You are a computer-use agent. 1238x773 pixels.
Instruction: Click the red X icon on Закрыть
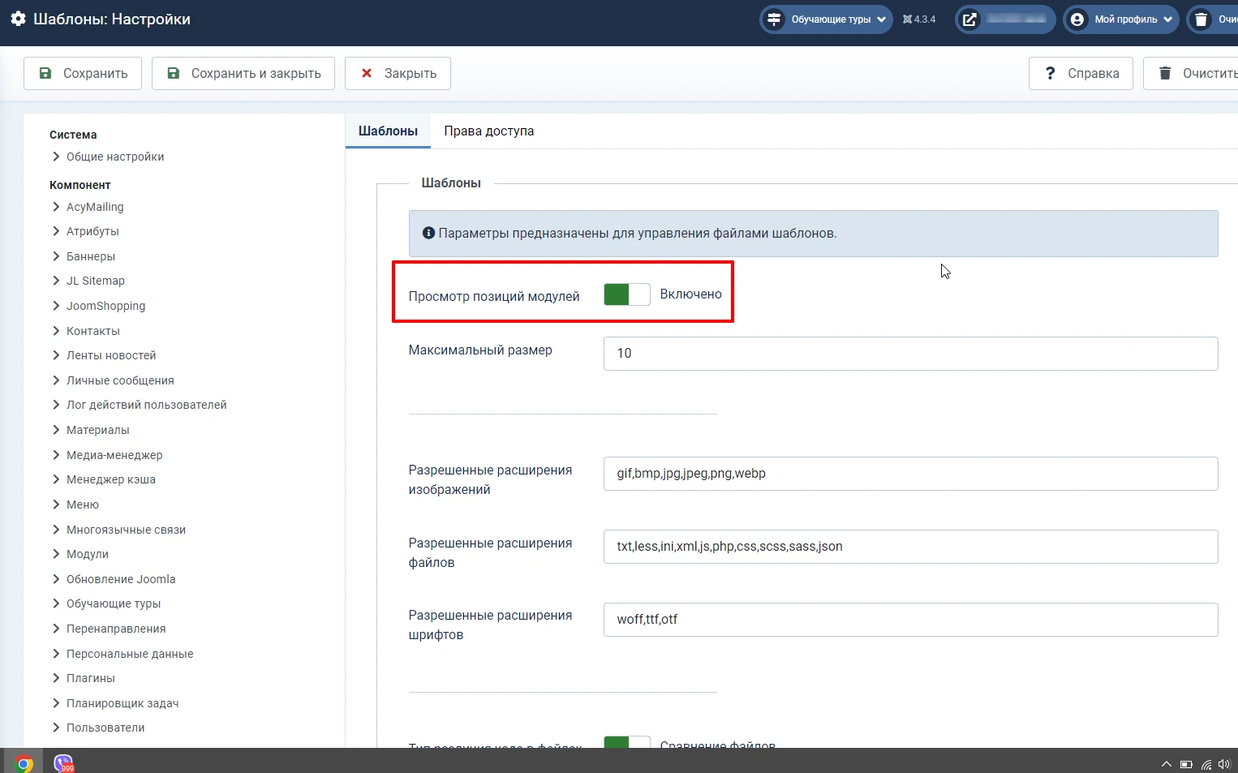tap(368, 73)
